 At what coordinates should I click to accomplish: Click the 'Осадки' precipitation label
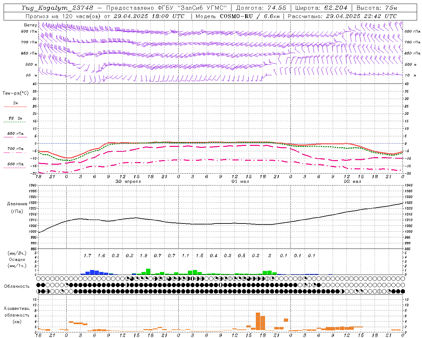[17, 260]
